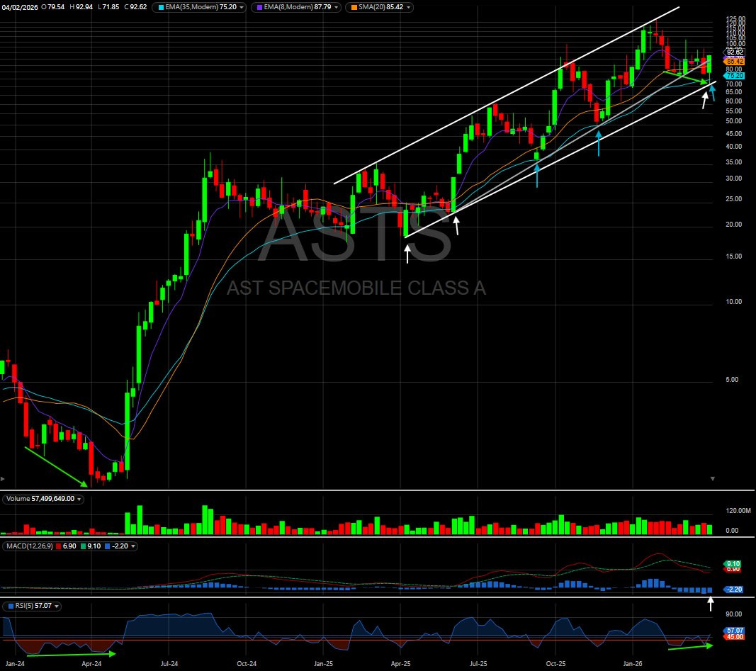This screenshot has height=671, width=756.
Task: Click the 60.00 price axis label
Action: click(734, 101)
